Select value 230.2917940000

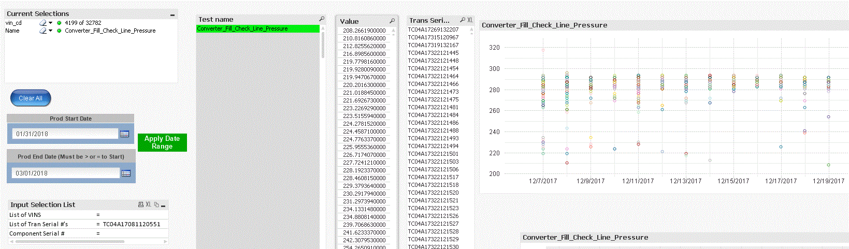364,194
